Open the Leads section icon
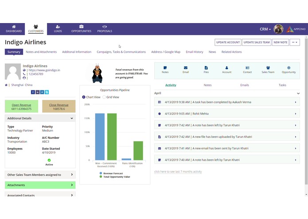Screen dimensions: 308x219 58,27
